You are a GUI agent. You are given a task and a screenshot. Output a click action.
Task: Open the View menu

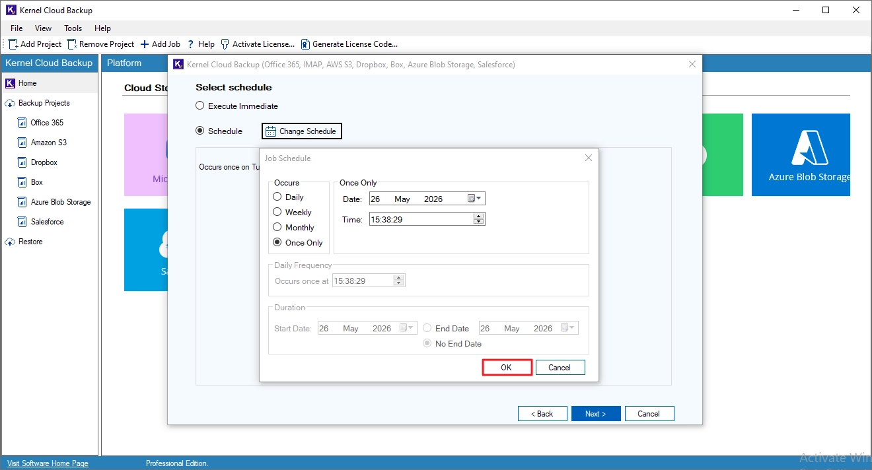tap(43, 28)
